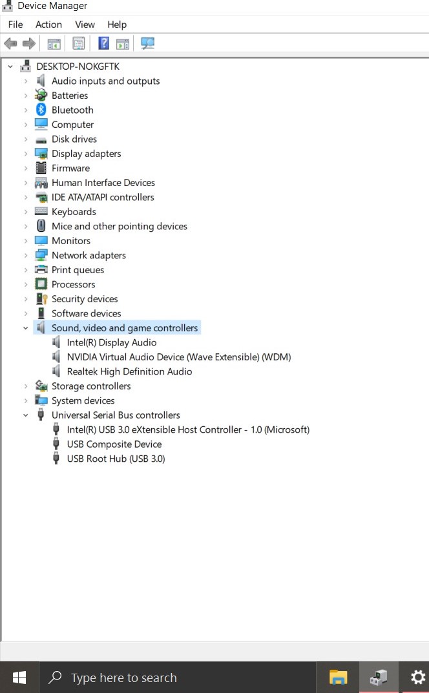Open Settings gear in the taskbar
This screenshot has height=693, width=429.
[418, 677]
